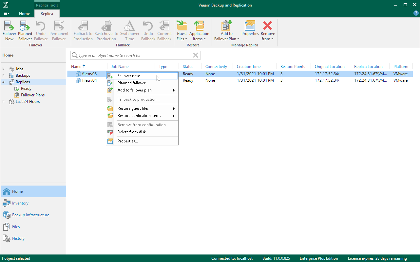Viewport: 420px width, 262px height.
Task: Sort by the Original Location column header
Action: pos(330,67)
